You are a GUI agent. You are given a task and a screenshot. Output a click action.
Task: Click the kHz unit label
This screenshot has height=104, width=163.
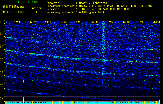point(2,21)
